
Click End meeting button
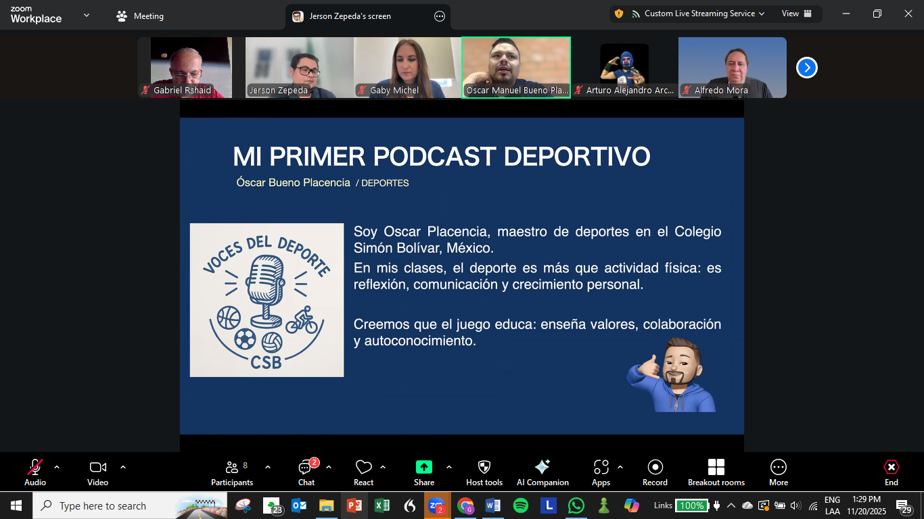tap(891, 472)
